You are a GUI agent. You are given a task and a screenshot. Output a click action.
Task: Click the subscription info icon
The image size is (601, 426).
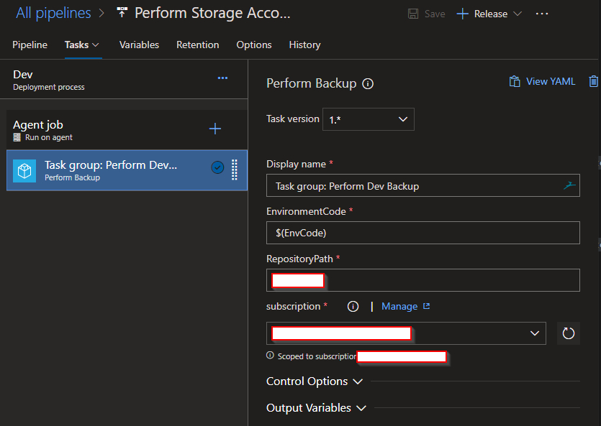tap(353, 307)
